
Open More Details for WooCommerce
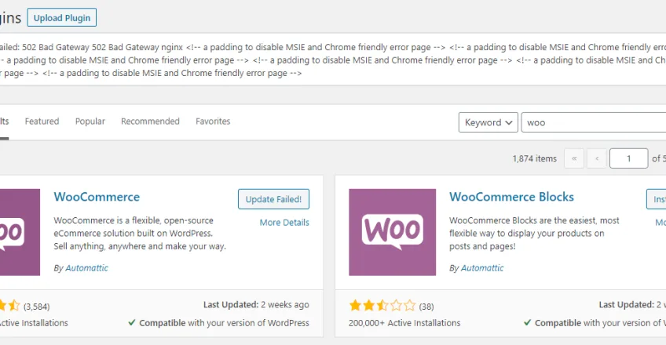click(x=284, y=223)
